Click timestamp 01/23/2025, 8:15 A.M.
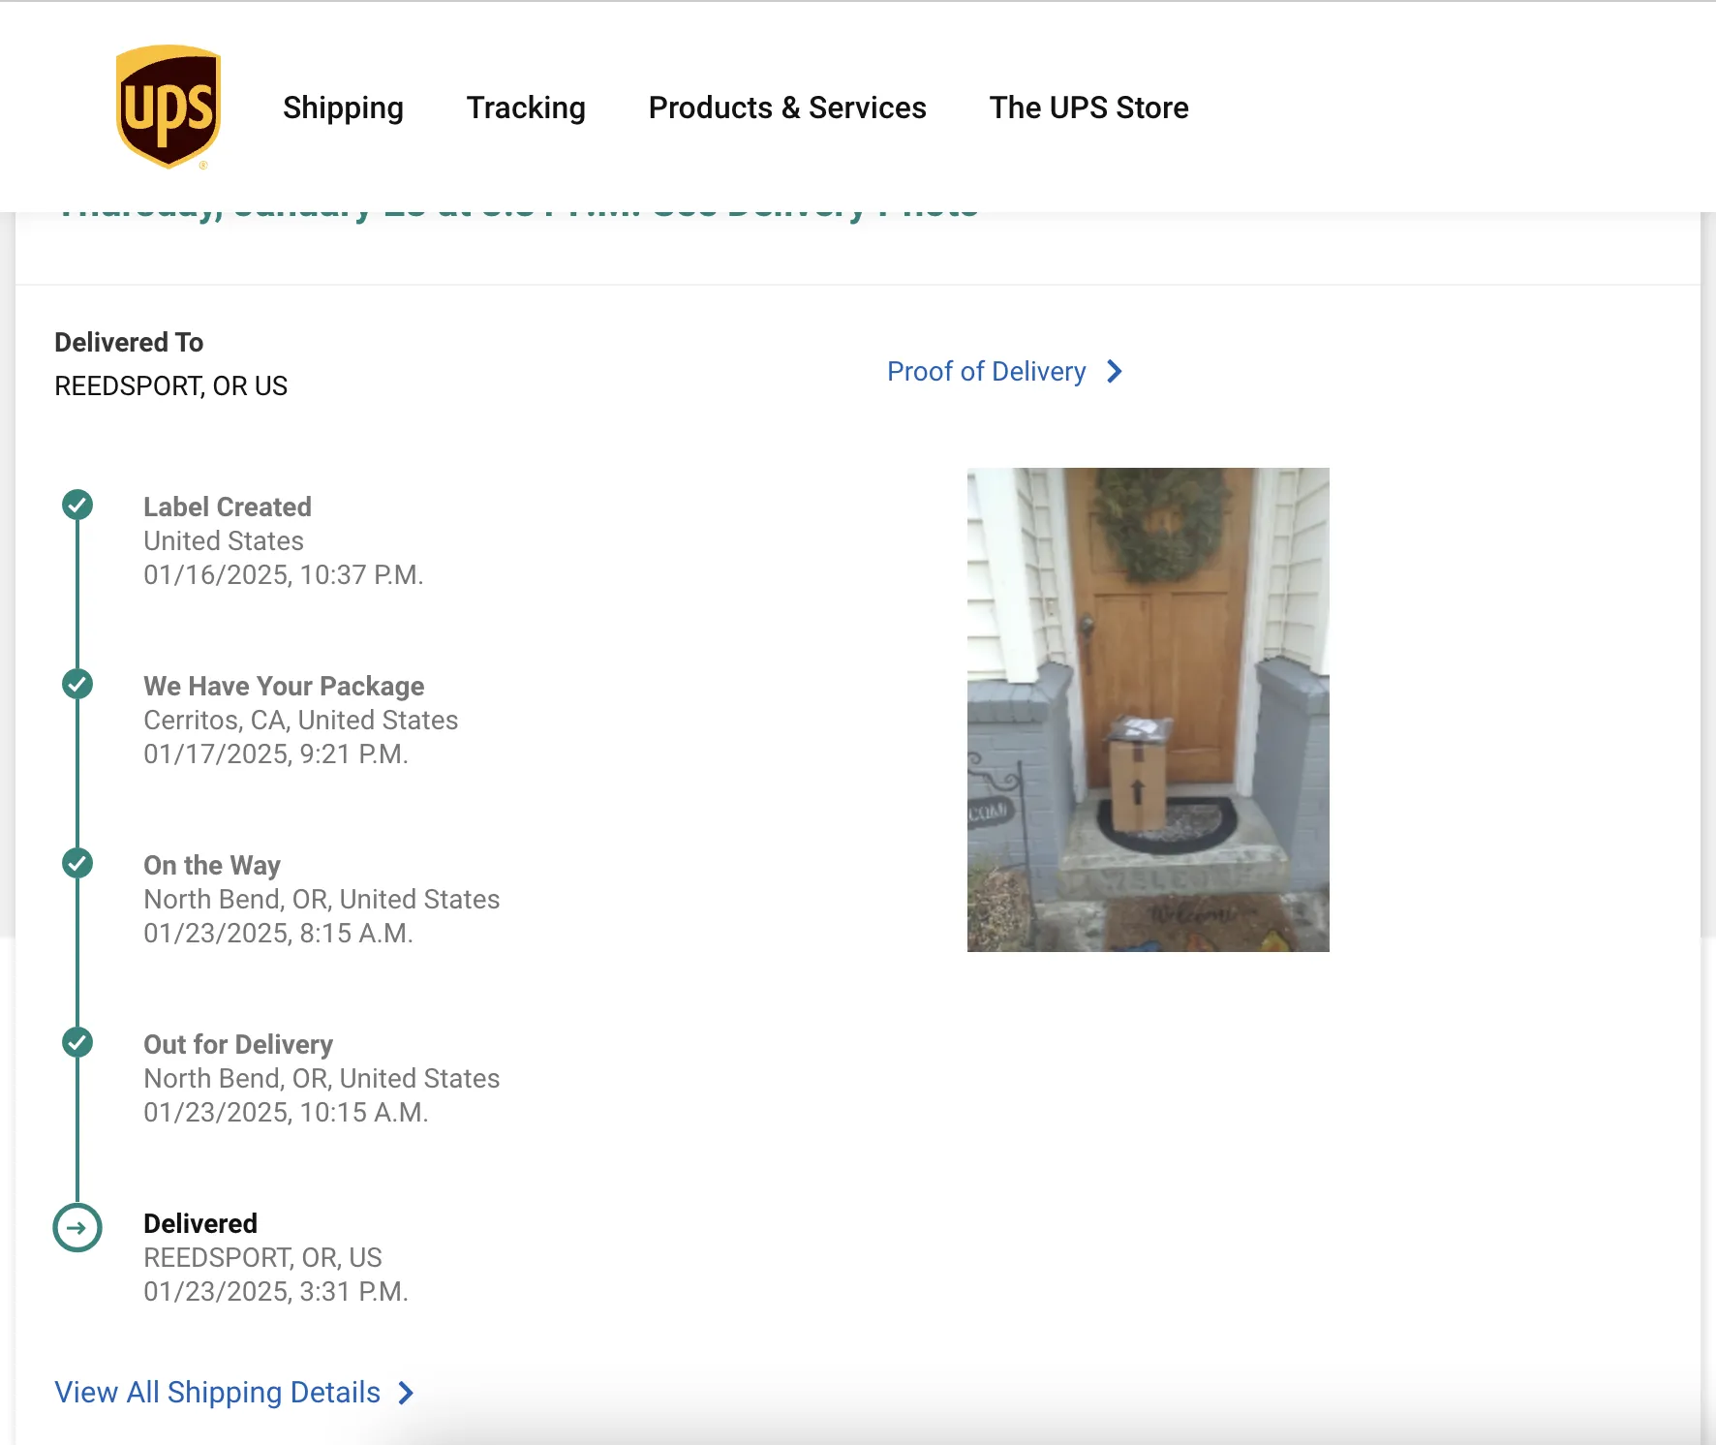Viewport: 1716px width, 1445px height. 279,933
